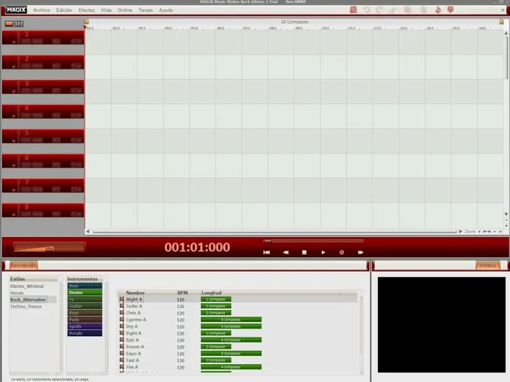
Task: Open the Efectos menu
Action: click(87, 10)
